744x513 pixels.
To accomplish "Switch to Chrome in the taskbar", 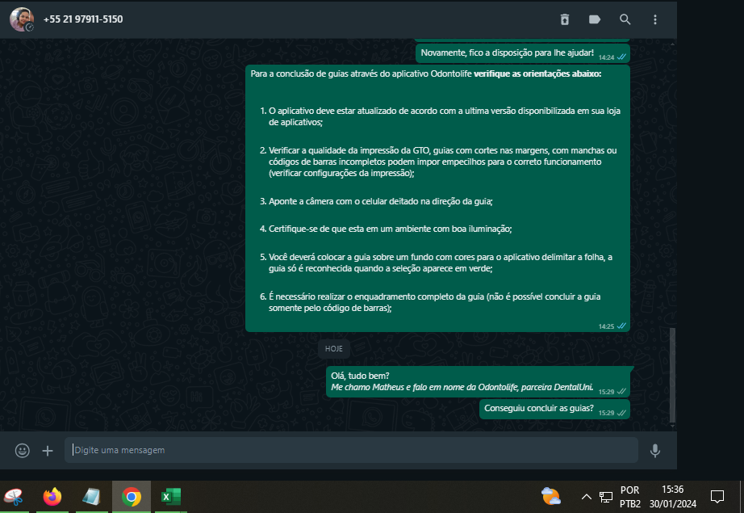I will click(132, 497).
